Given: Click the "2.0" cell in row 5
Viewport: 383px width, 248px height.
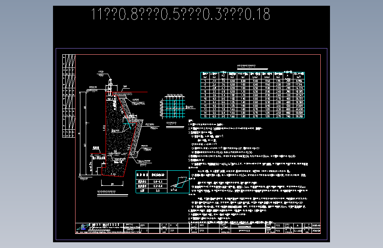Looking at the screenshot, I should pos(214,81).
